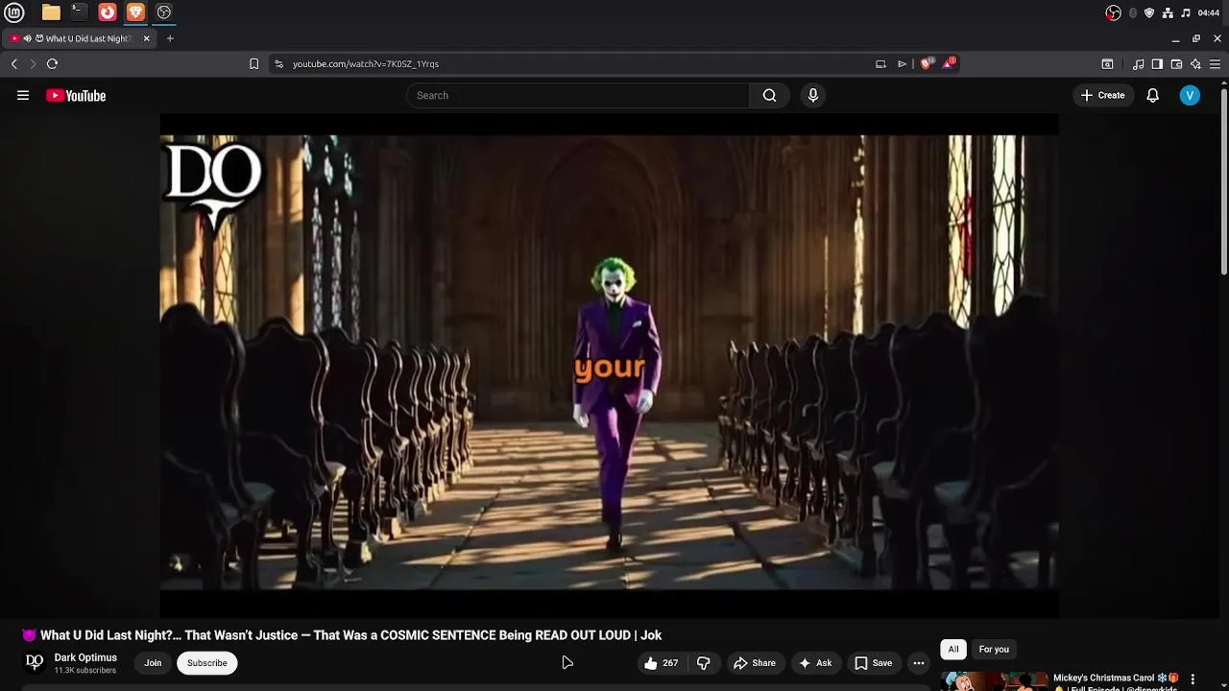1229x691 pixels.
Task: Open Brave Shields panel
Action: pyautogui.click(x=927, y=64)
